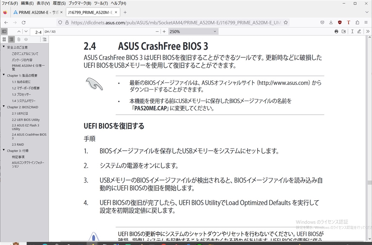
Task: Open tracking protection shield info
Action: click(60, 23)
